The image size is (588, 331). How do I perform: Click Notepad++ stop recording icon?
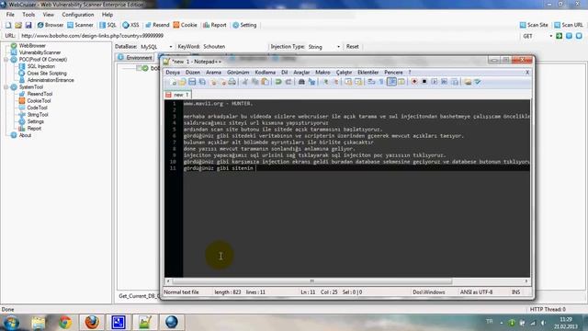(424, 82)
